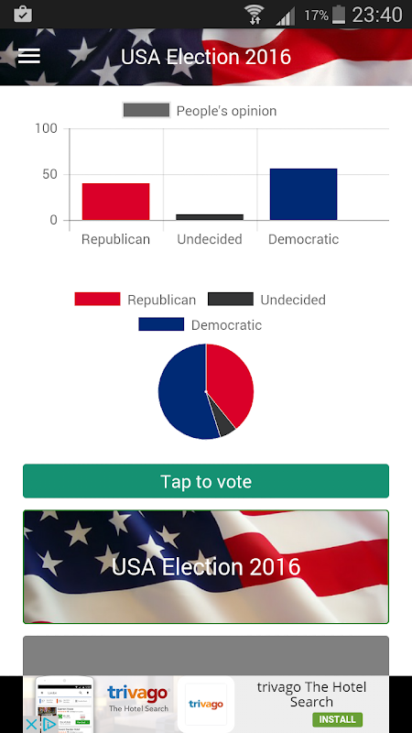Toggle Undecided legend entry of pie chart
This screenshot has height=733, width=412.
click(x=266, y=300)
